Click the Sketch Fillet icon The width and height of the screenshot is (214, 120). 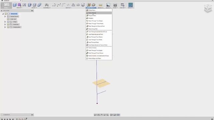coord(64,5)
